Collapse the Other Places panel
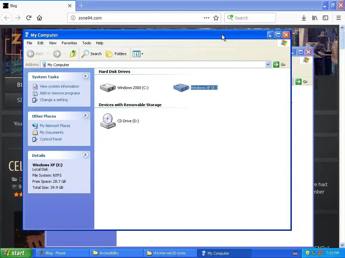The height and width of the screenshot is (258, 345). [x=85, y=116]
